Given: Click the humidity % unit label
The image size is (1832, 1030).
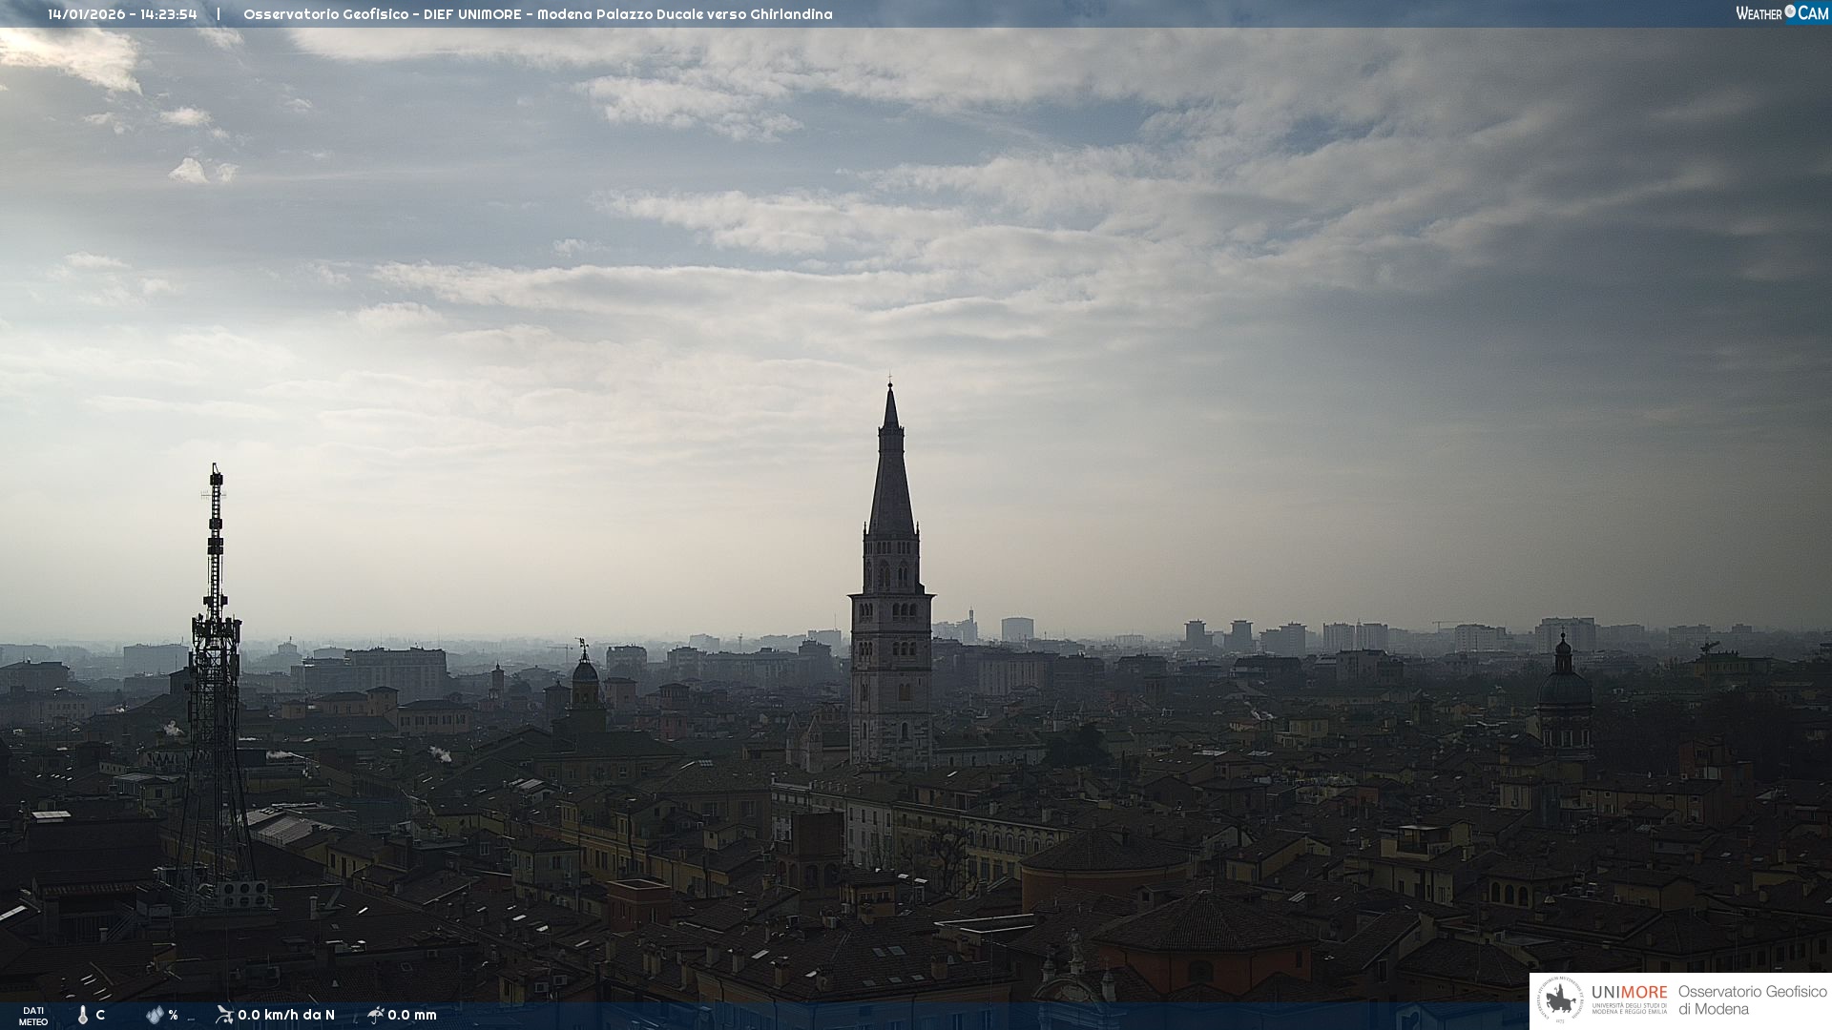Looking at the screenshot, I should point(173,1015).
